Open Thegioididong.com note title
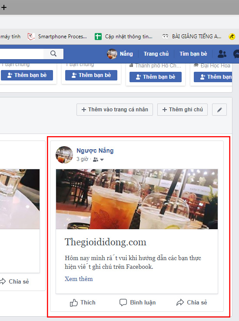This screenshot has height=321, width=239. pyautogui.click(x=106, y=242)
